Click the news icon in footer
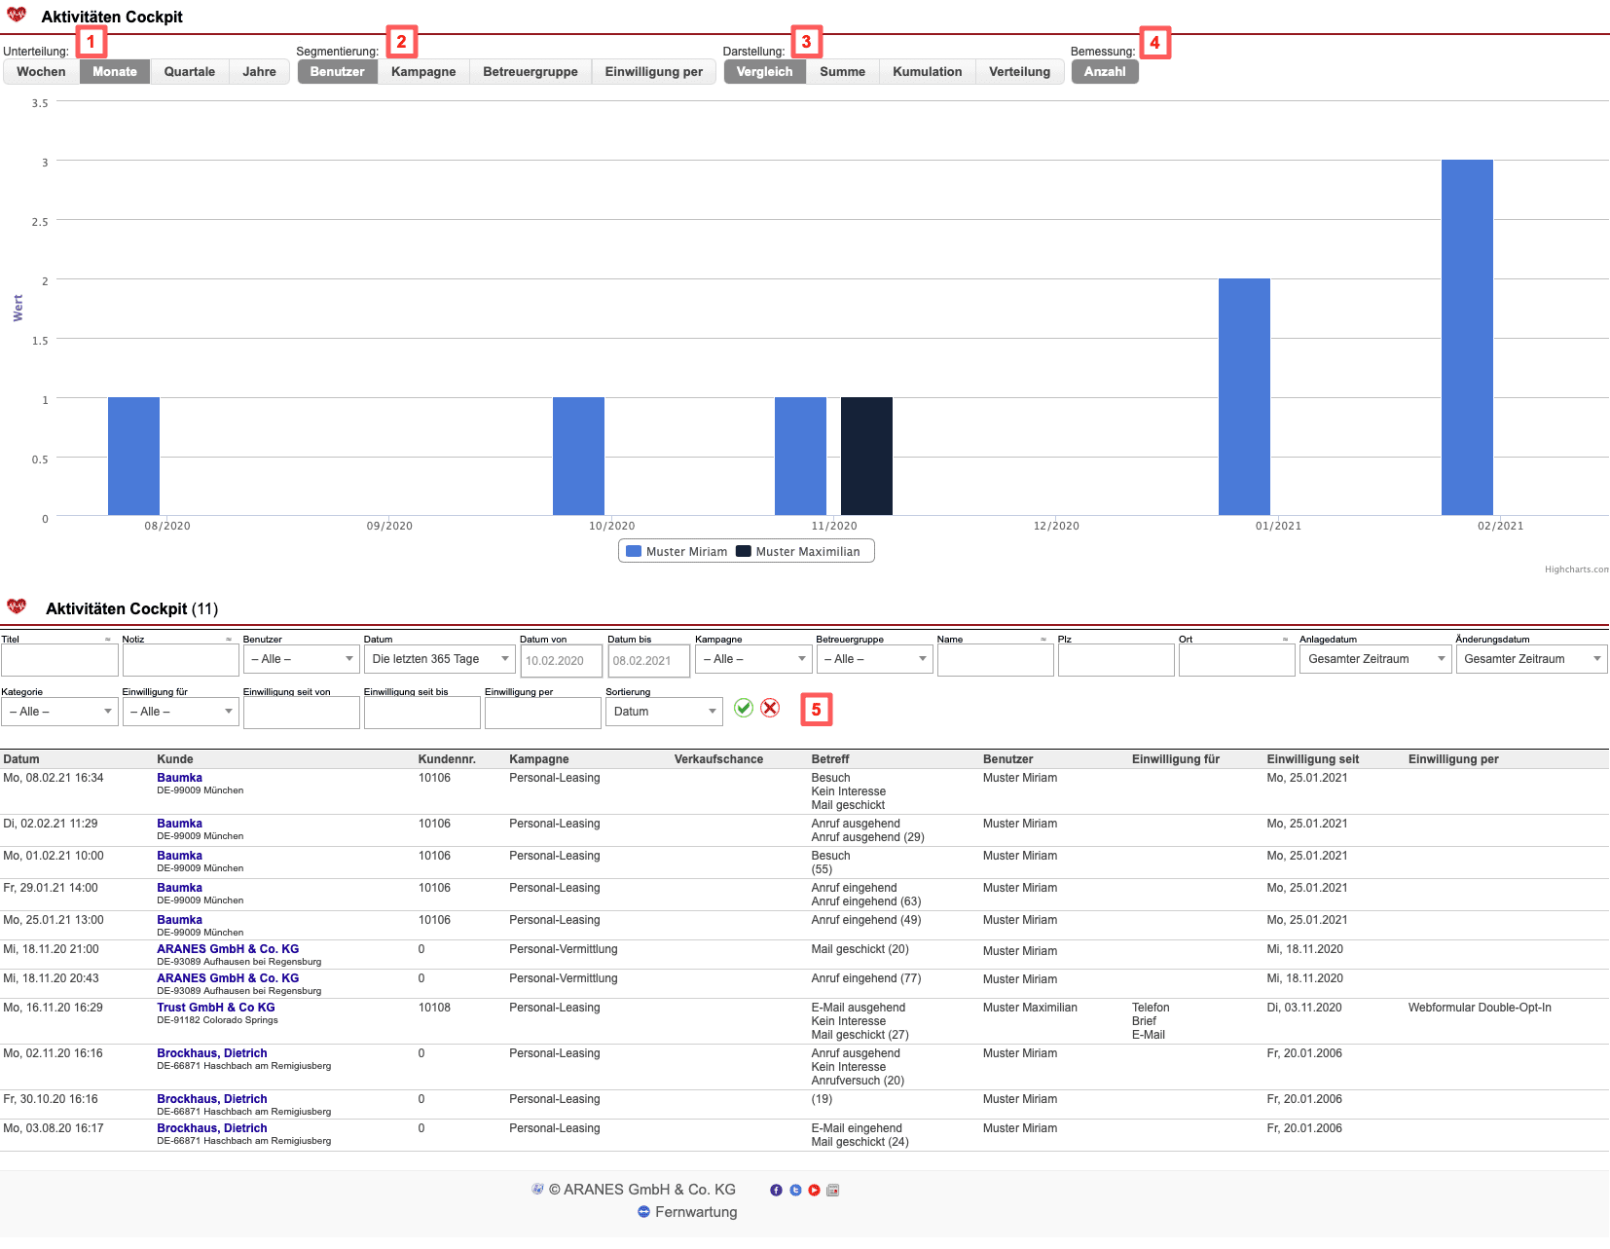This screenshot has height=1249, width=1610. [832, 1190]
